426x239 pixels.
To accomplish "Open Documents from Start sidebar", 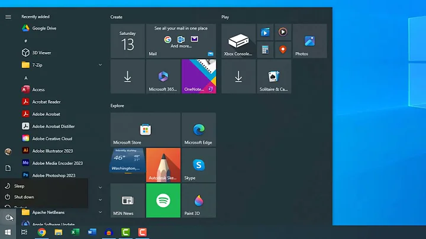I will coord(8,168).
